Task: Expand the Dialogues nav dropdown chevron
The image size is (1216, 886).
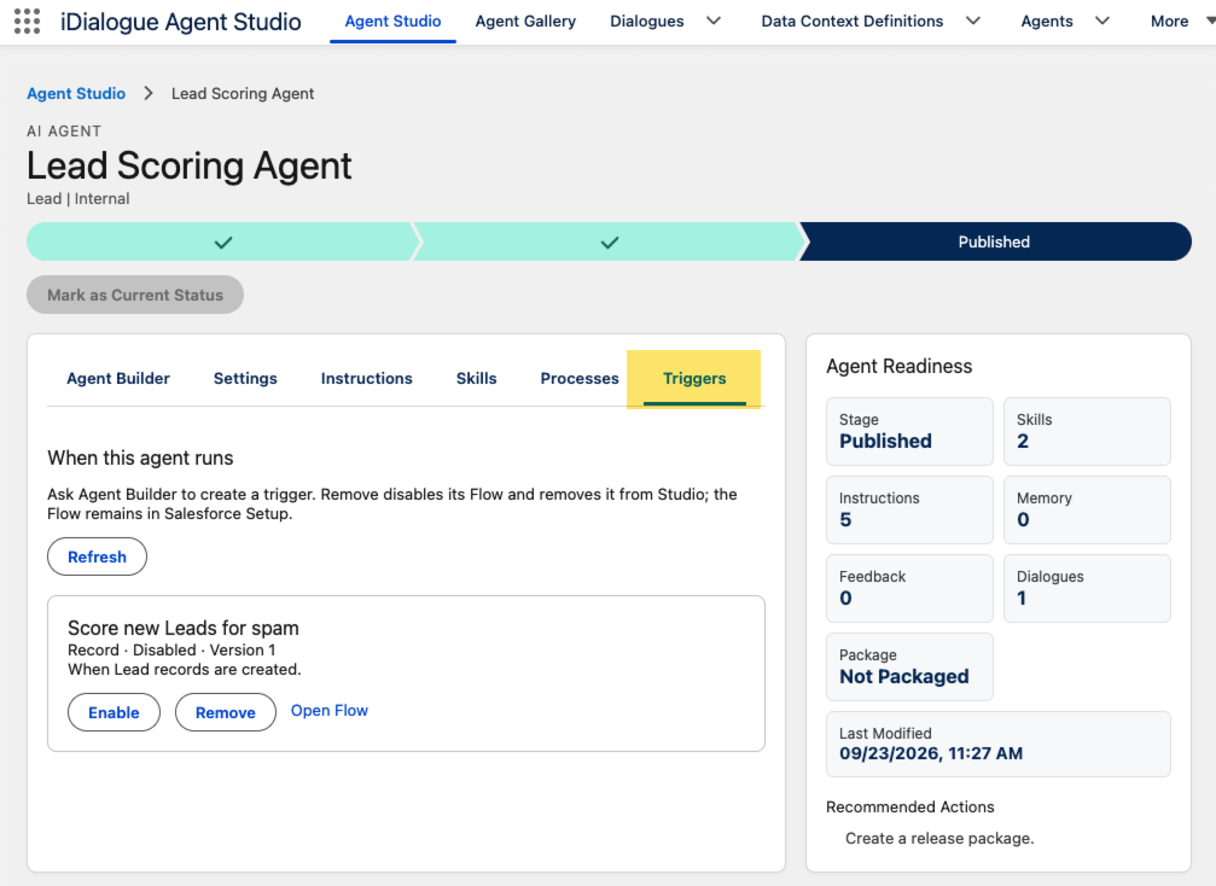Action: click(x=714, y=21)
